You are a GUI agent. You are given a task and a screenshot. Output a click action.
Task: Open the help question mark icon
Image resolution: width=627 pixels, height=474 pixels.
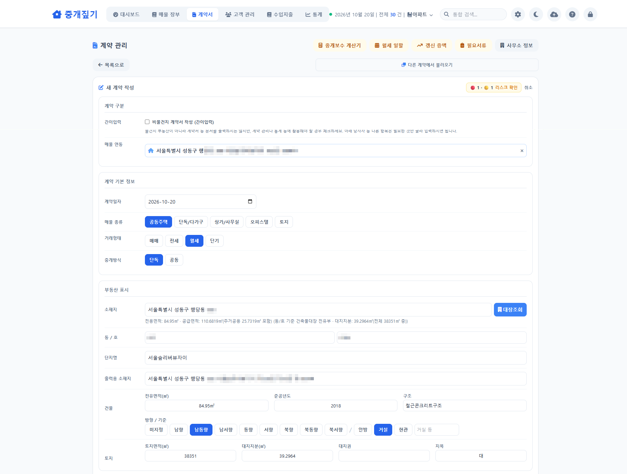pyautogui.click(x=572, y=14)
